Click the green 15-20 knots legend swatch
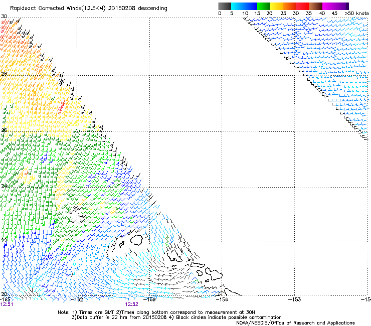Viewport: 371px width, 326px height. point(264,6)
